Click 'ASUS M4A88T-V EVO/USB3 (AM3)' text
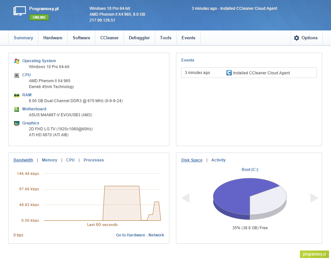Screen dimensions: 331x260 pos(60,115)
